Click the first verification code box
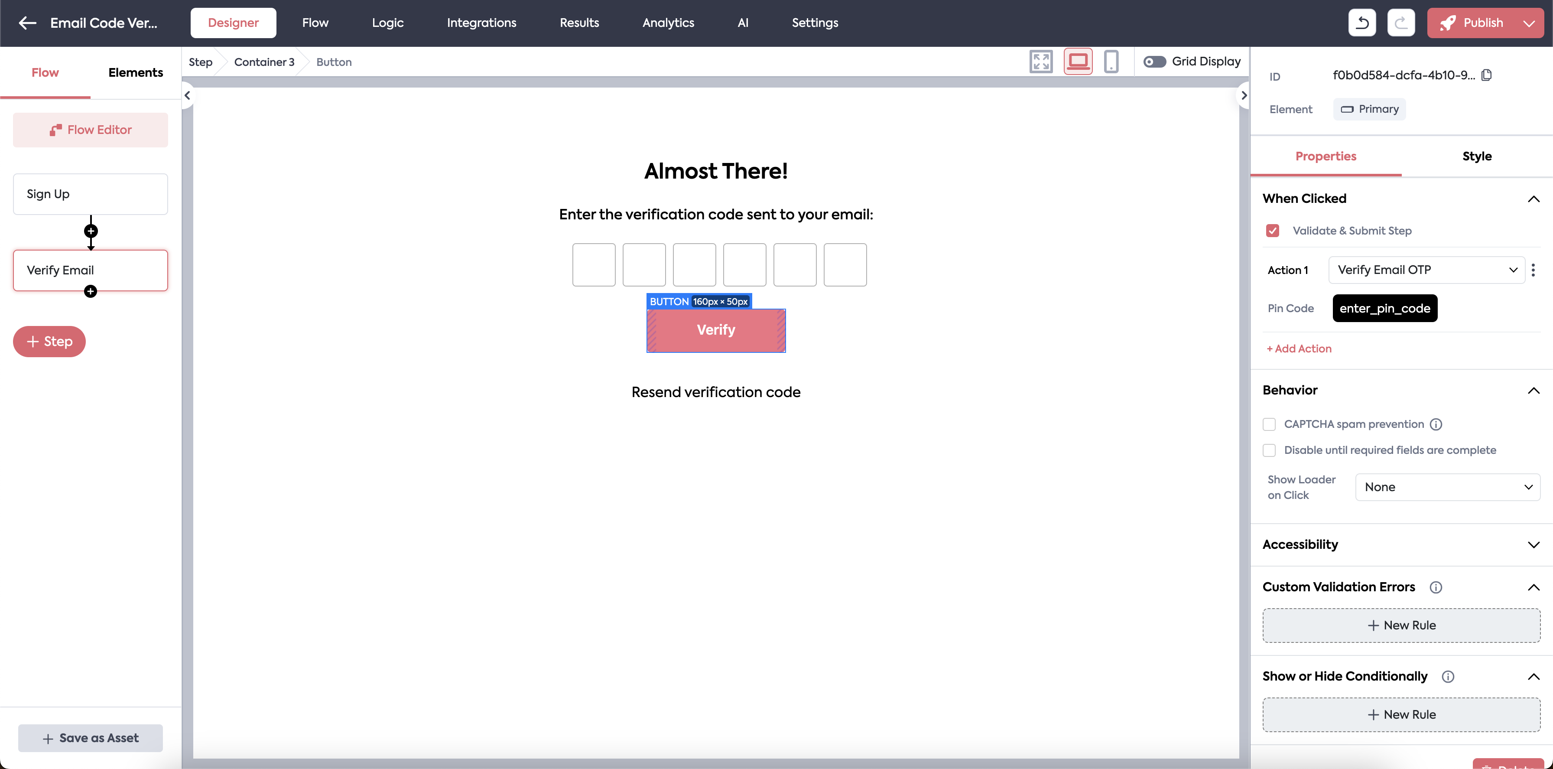Image resolution: width=1553 pixels, height=769 pixels. [593, 265]
